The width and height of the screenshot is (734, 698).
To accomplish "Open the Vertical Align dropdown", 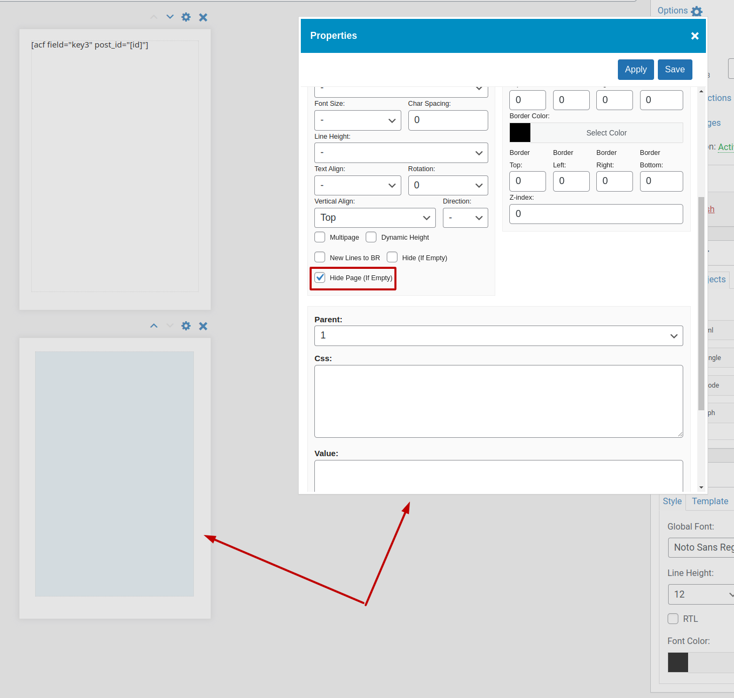I will coord(375,218).
